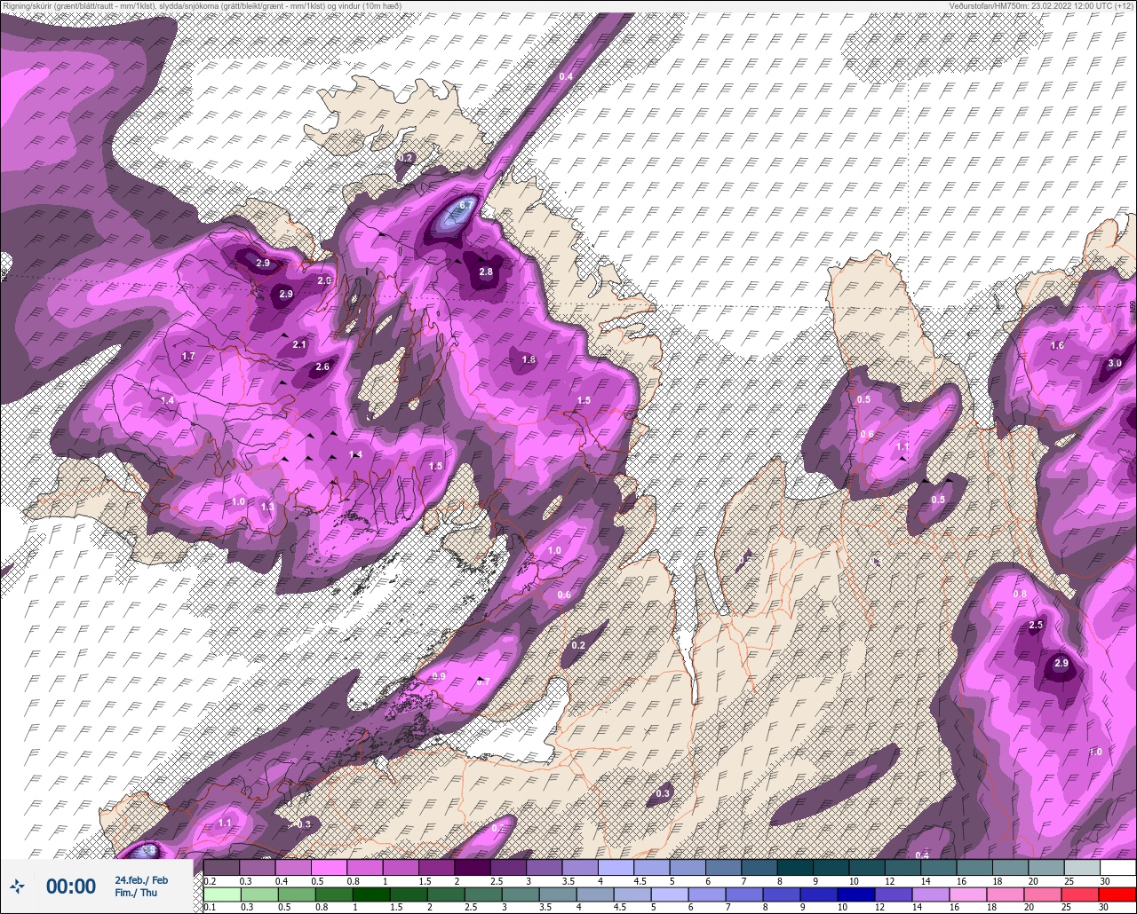Click the 2.5 value label on map
Viewport: 1137px width, 914px height.
point(1036,626)
